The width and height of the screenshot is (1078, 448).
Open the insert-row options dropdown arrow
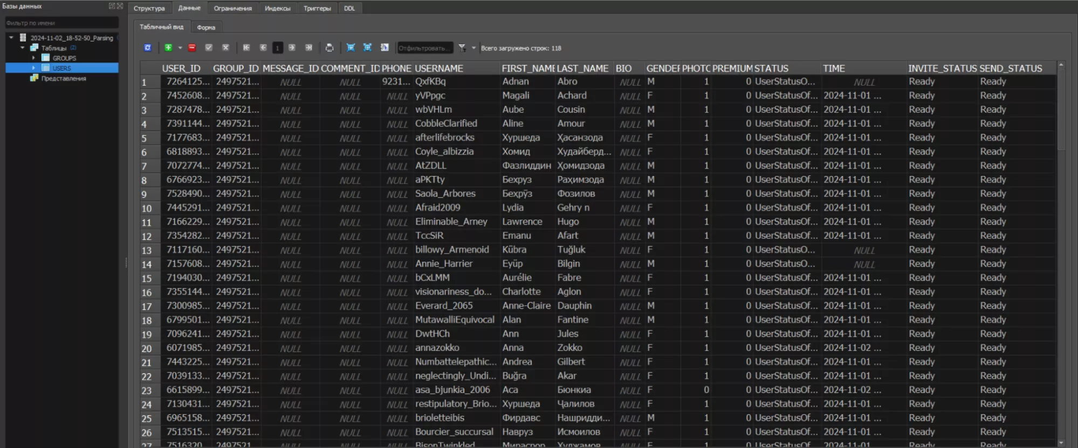click(180, 48)
